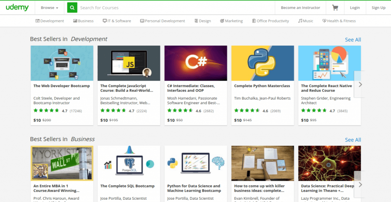
Task: Click The Complete JavaScript Course title
Action: tap(127, 88)
